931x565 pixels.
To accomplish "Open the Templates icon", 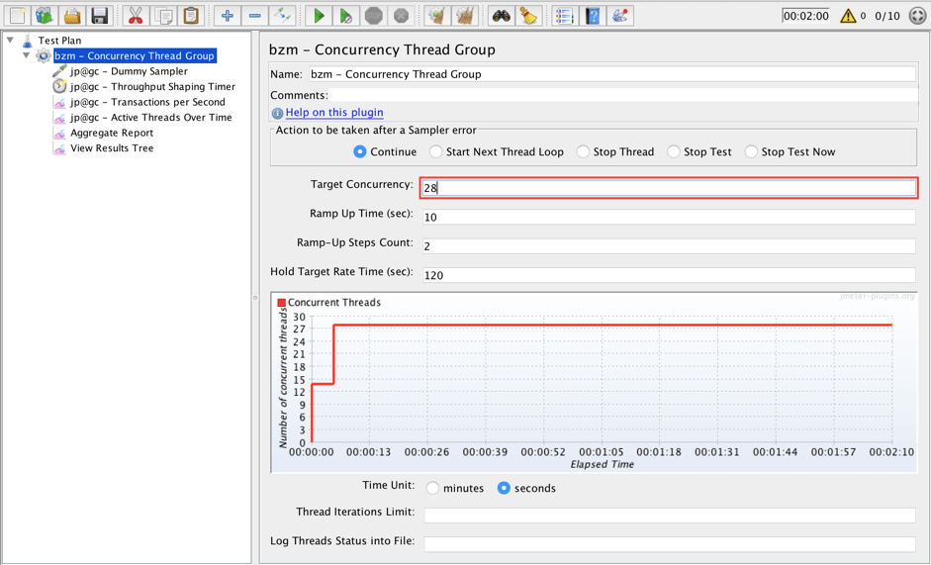I will (x=45, y=16).
